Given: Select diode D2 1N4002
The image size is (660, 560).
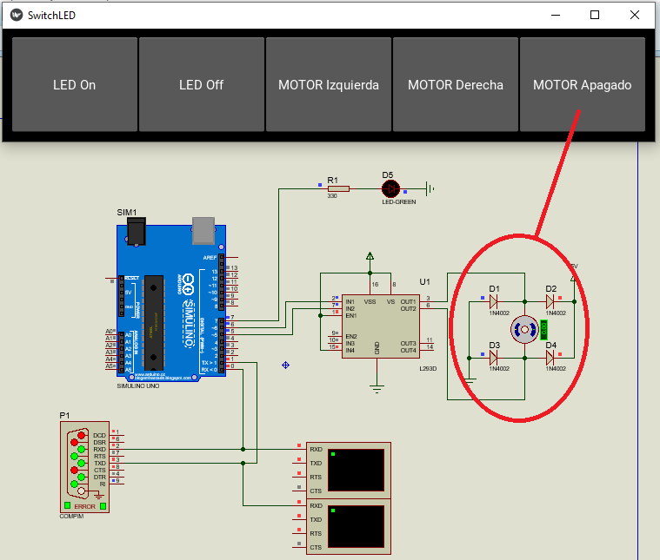Looking at the screenshot, I should coord(550,301).
